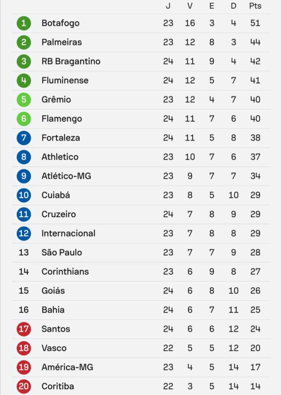Select the RB Bragantino team name
The width and height of the screenshot is (281, 395).
click(x=71, y=61)
